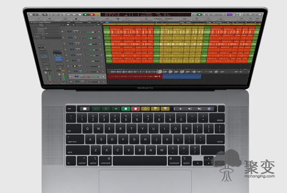
Task: Select the dark red region on the bottom track
Action: [135, 77]
